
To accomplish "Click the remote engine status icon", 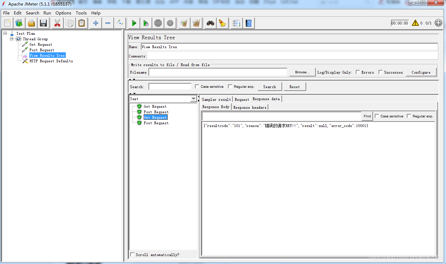I will click(x=438, y=23).
